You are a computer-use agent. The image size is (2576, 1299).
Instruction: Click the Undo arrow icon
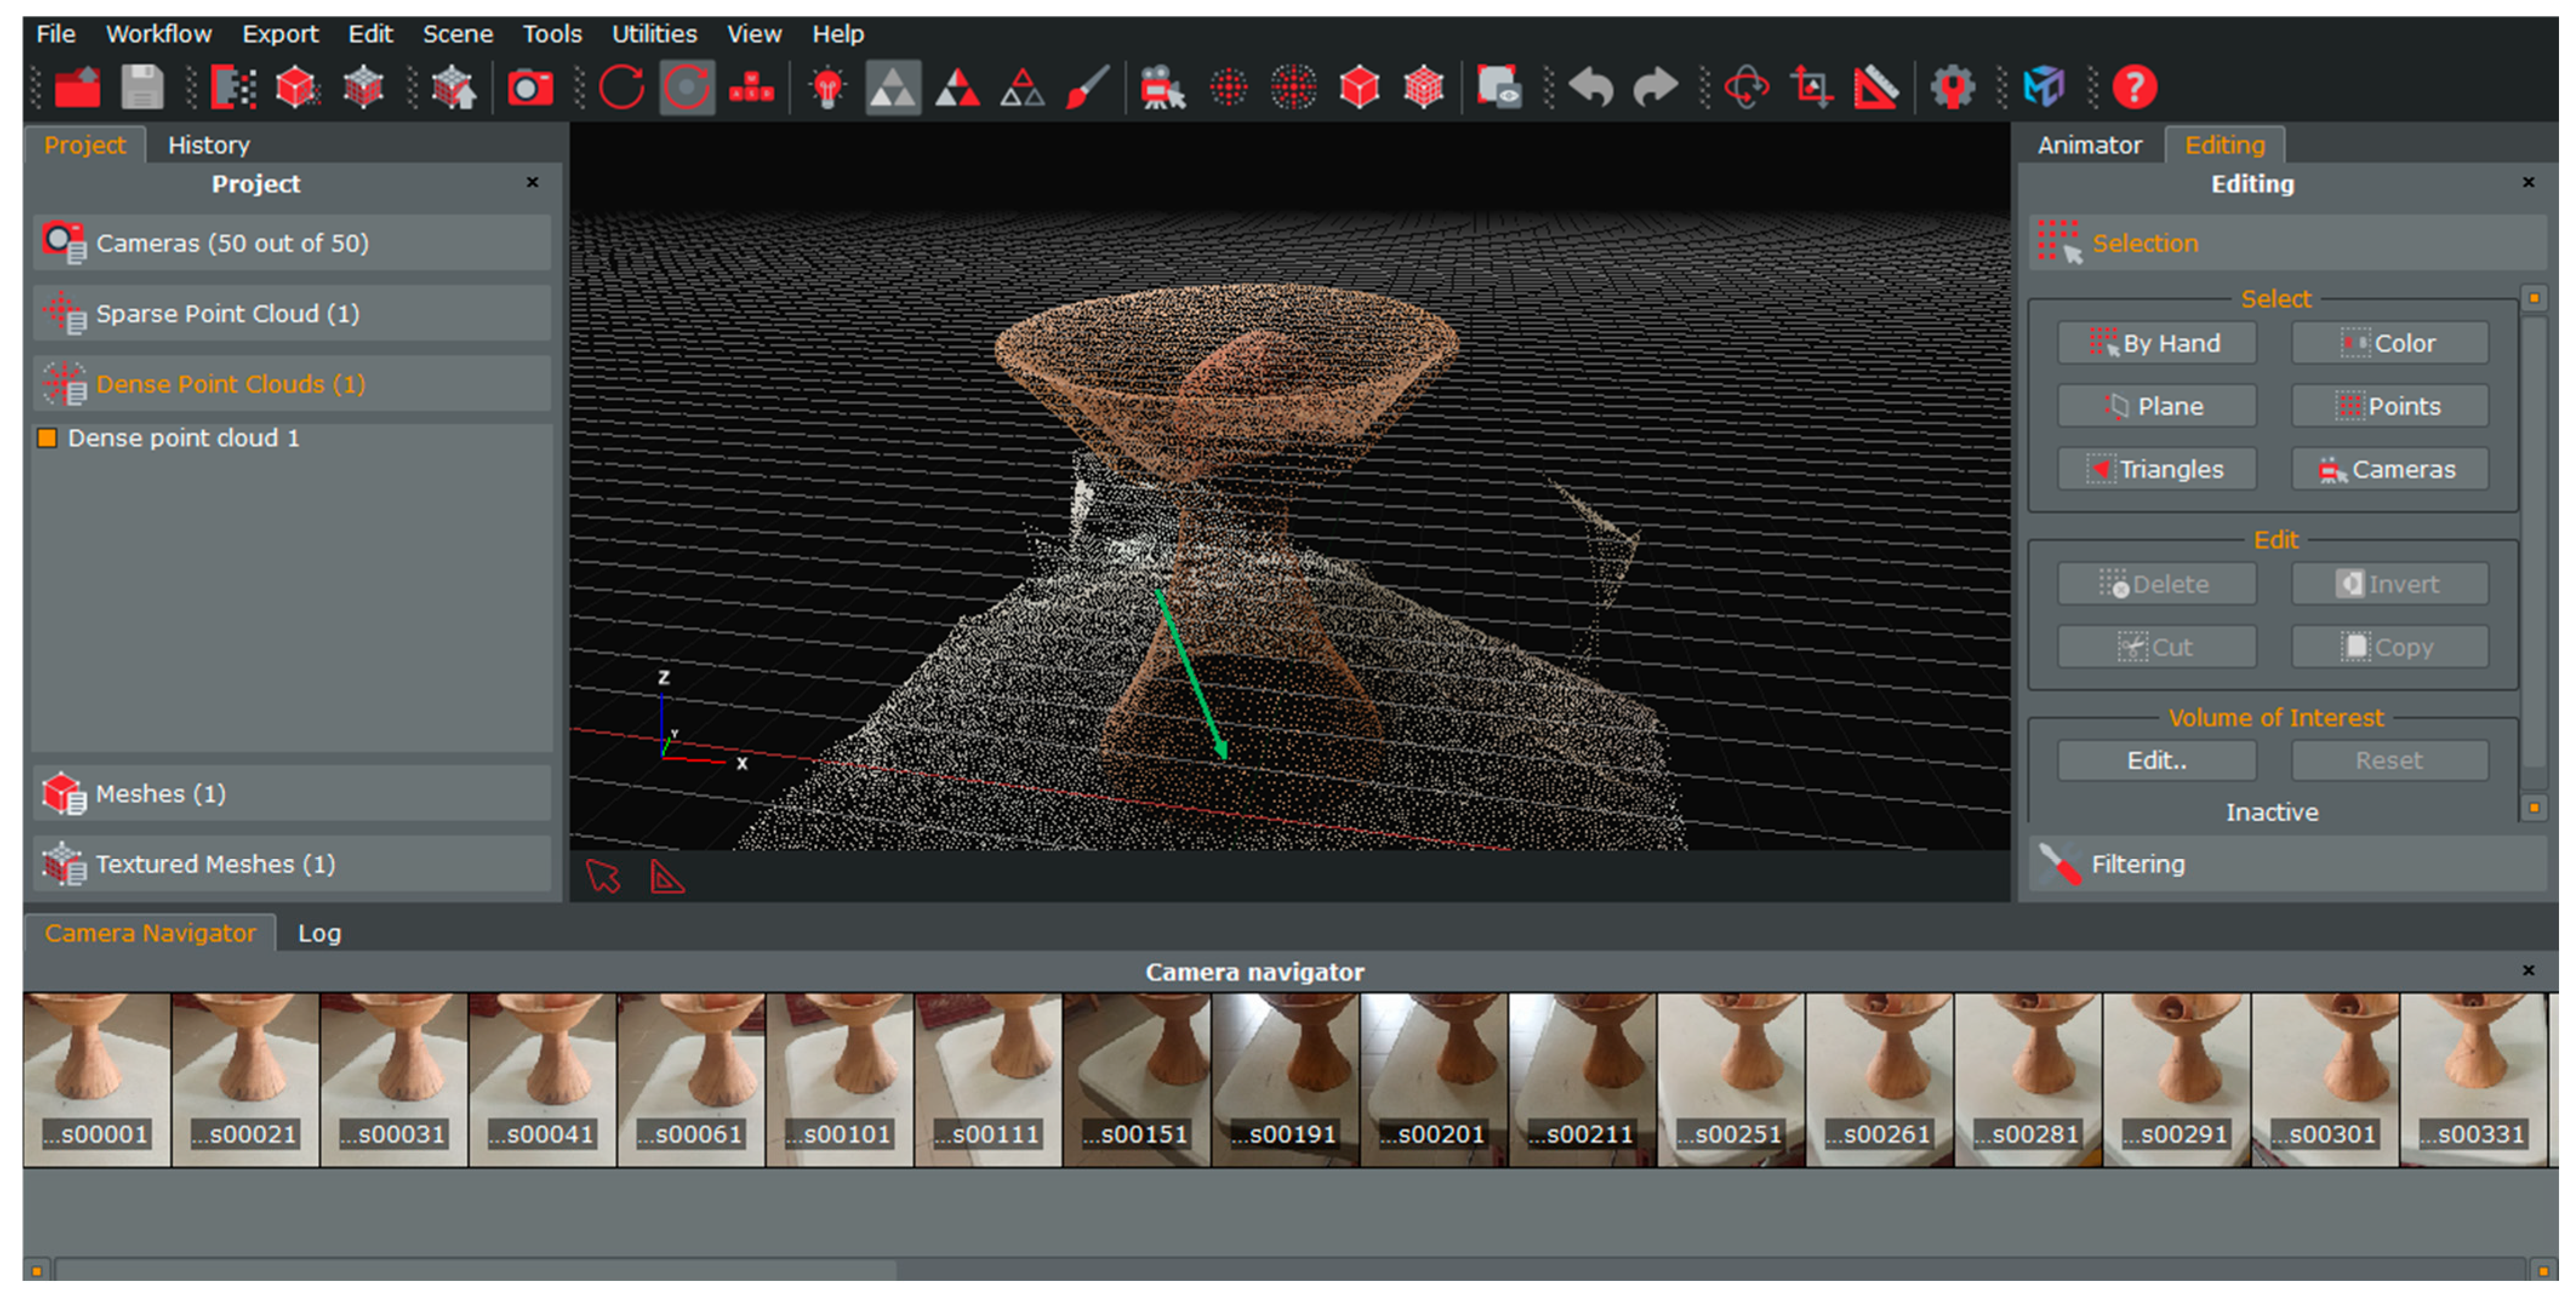click(x=1591, y=88)
